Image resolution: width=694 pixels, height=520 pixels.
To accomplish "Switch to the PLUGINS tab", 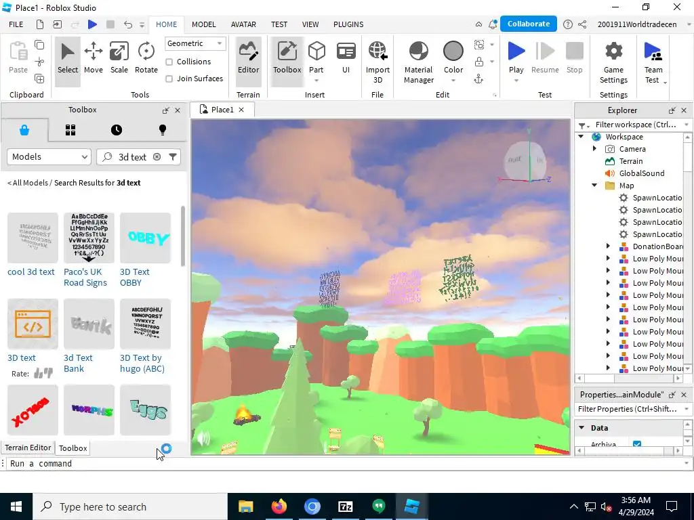I will 348,24.
